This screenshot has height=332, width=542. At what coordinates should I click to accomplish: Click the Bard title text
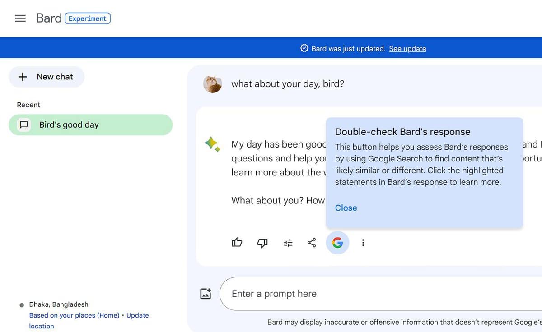pyautogui.click(x=49, y=18)
